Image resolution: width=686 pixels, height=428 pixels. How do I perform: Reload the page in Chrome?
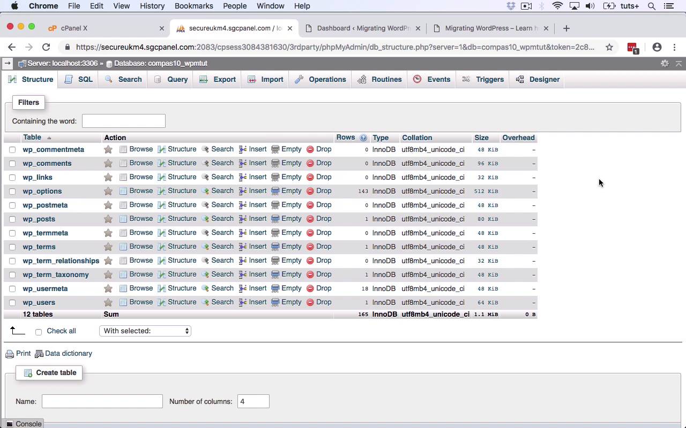(46, 47)
